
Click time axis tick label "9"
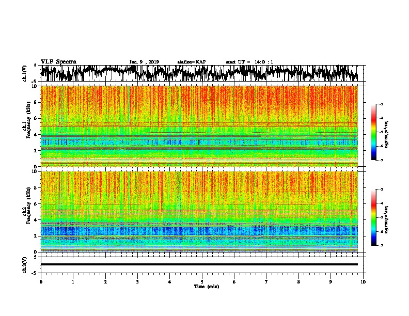(331, 281)
